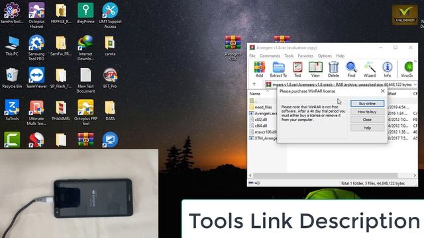
Task: Click the right scroll arrow in the WinRAR list
Action: click(415, 175)
